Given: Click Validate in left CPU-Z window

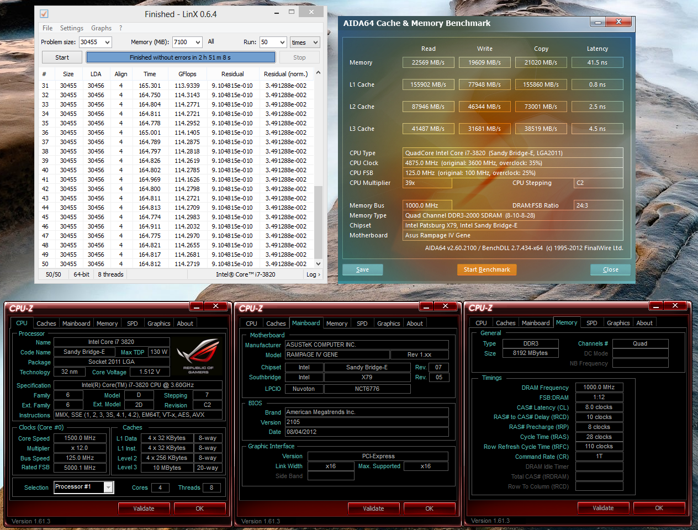Looking at the screenshot, I should [144, 508].
